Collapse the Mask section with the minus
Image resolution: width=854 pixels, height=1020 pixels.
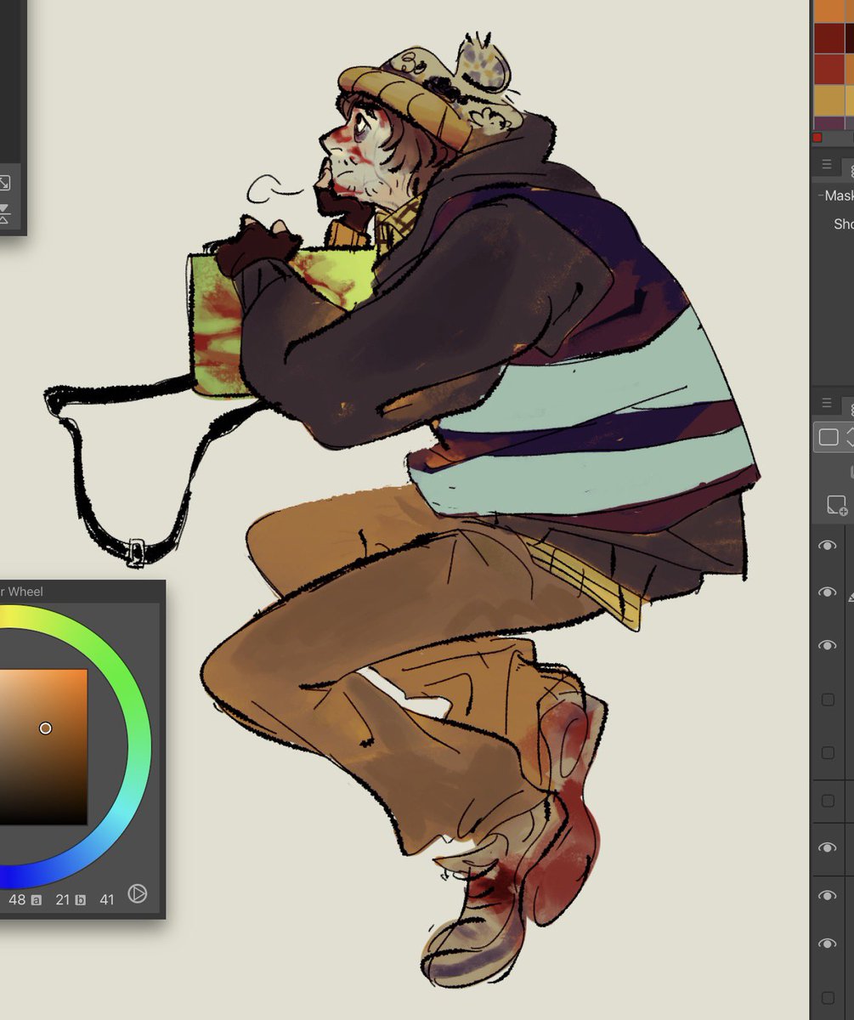point(821,195)
